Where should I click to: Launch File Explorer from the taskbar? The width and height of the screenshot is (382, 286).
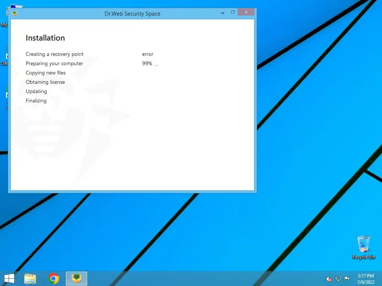pyautogui.click(x=30, y=279)
